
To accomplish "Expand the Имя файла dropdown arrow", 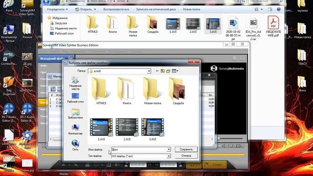I will (169, 149).
